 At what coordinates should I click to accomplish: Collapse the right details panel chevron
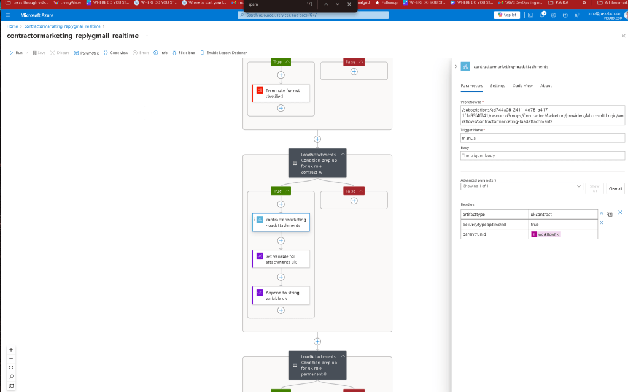pos(455,67)
